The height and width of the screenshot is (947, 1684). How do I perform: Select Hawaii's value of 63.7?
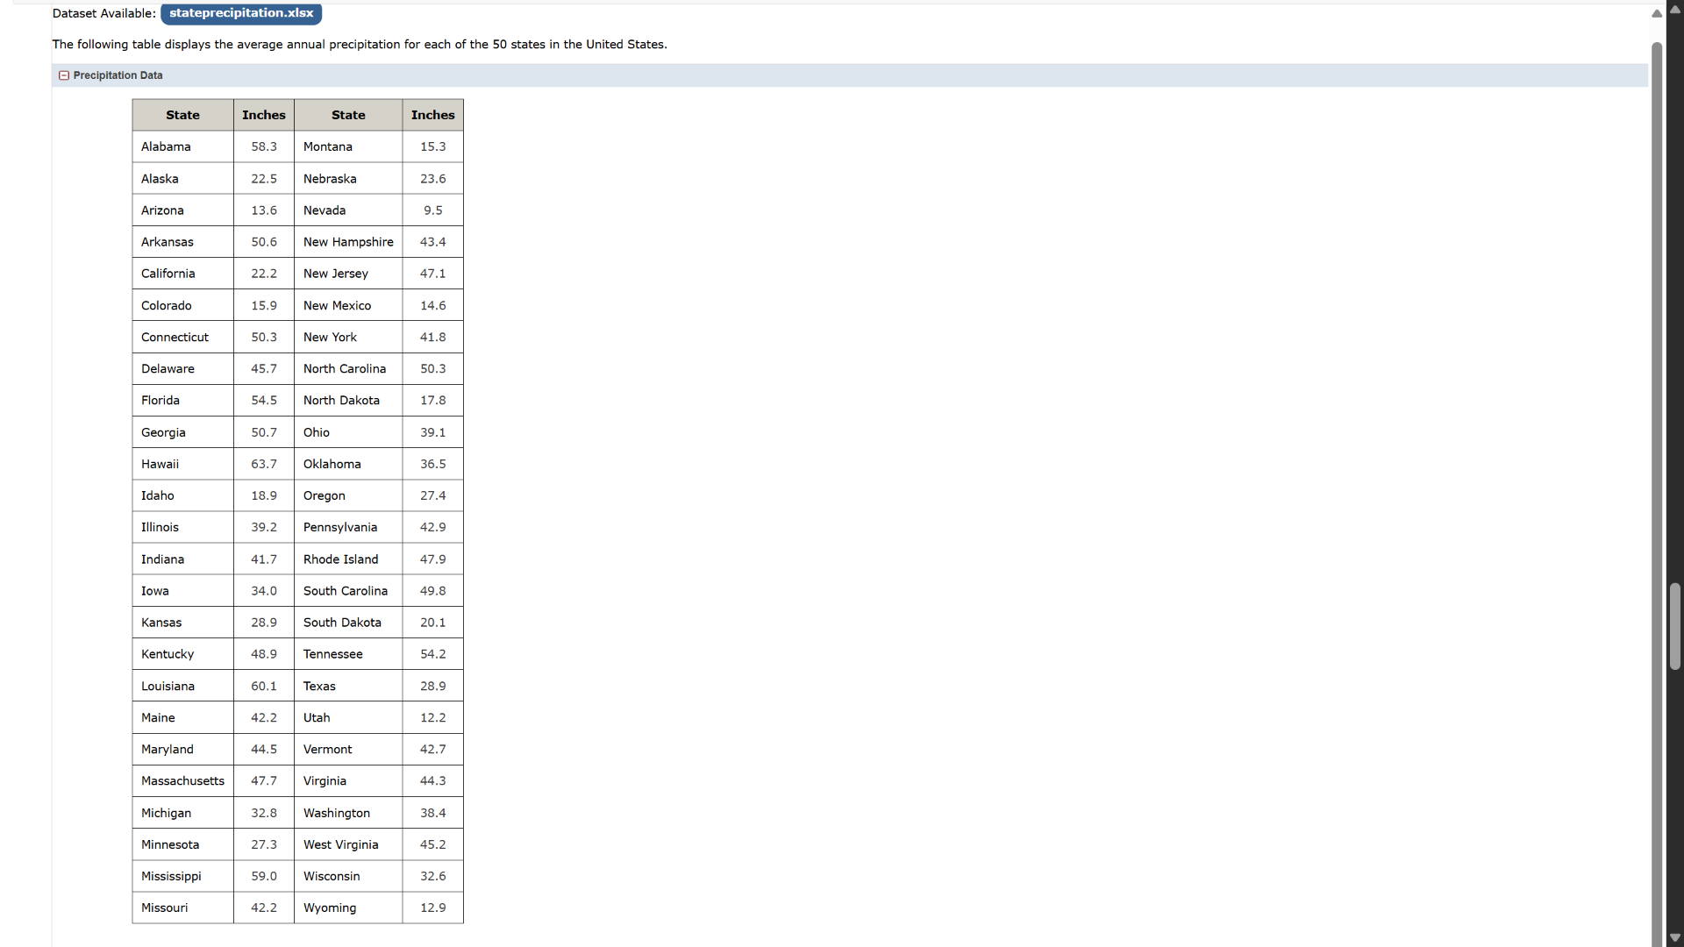pos(263,464)
